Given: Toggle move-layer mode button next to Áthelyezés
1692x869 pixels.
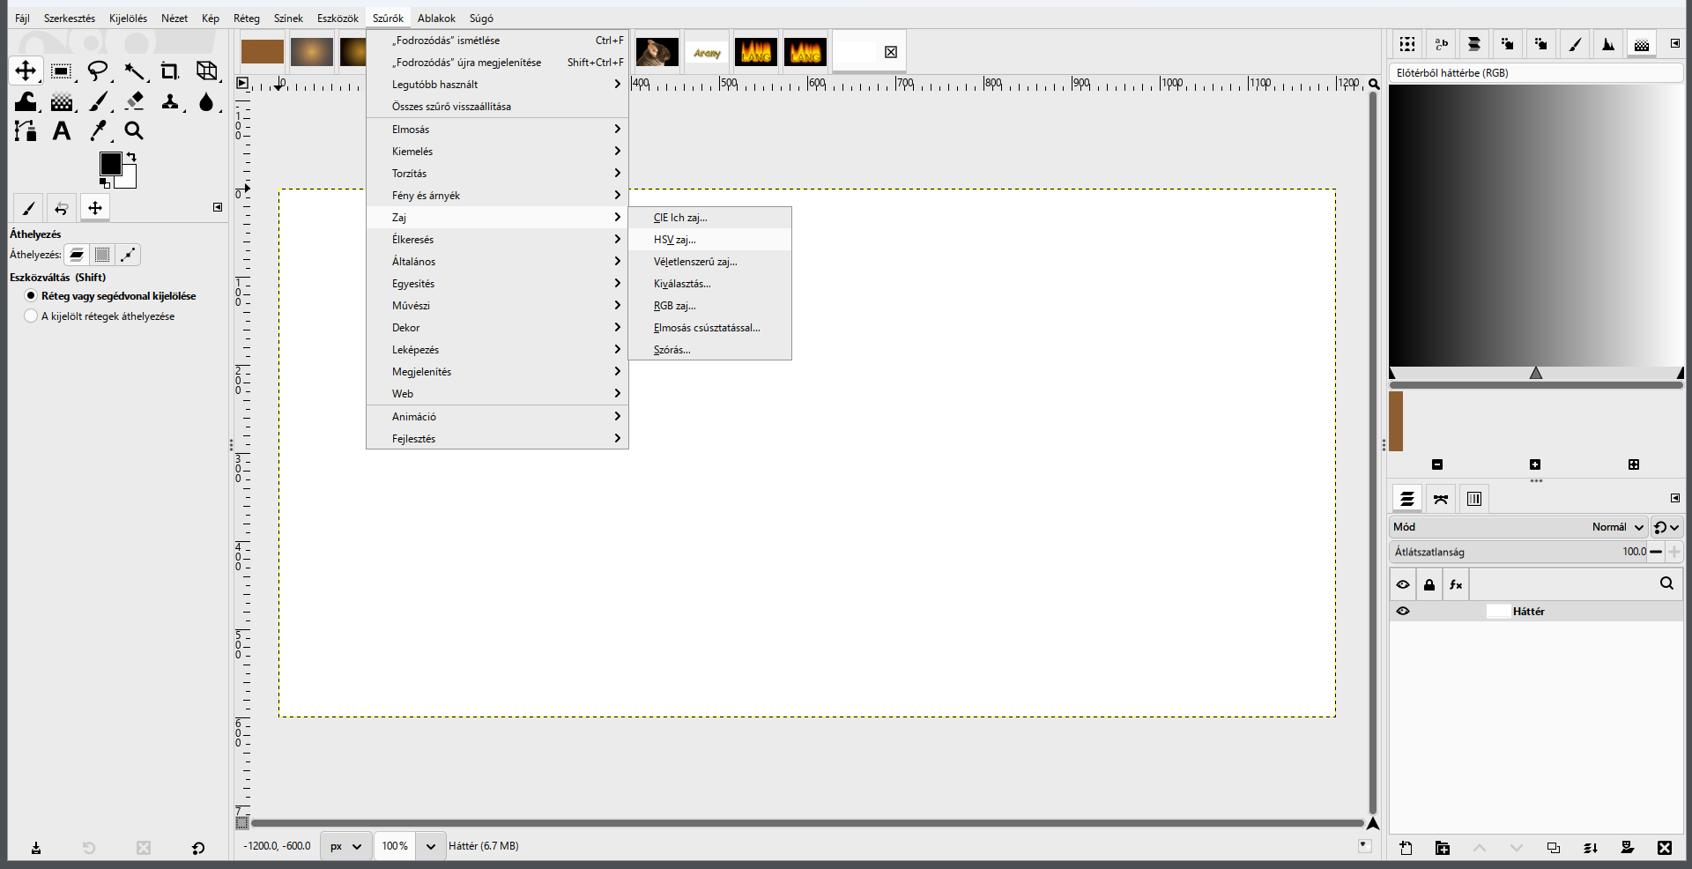Looking at the screenshot, I should pos(77,255).
